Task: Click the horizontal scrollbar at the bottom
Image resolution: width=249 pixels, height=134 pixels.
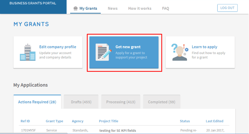Action: [x=34, y=133]
